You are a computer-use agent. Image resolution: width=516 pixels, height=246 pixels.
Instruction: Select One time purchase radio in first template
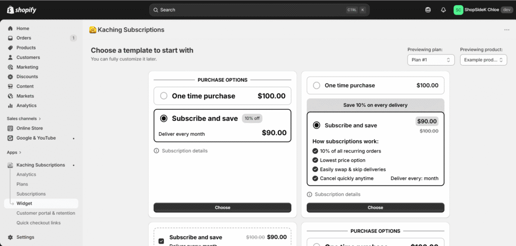click(164, 96)
